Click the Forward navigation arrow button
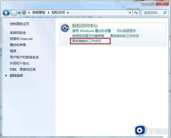171x138 pixels. [14, 13]
